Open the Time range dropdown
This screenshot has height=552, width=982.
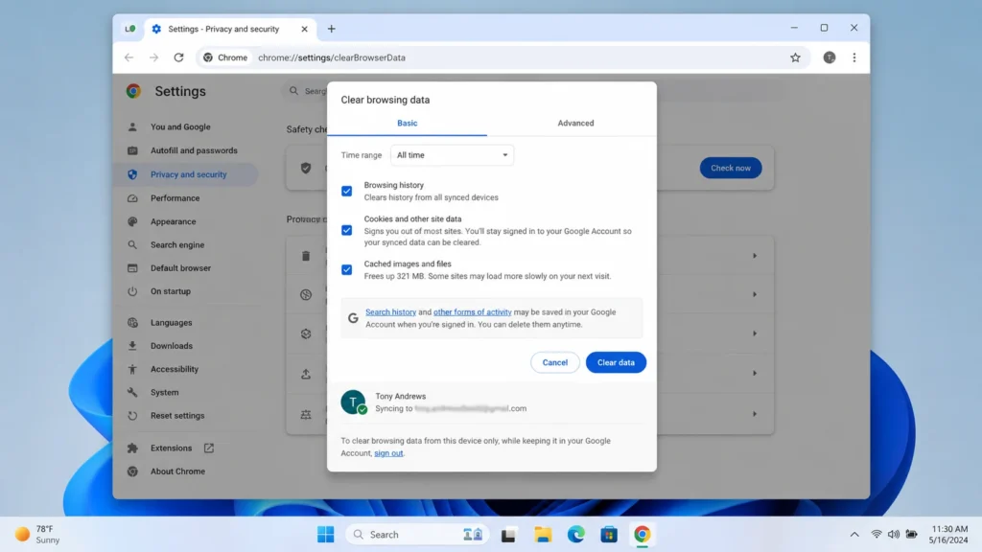453,155
